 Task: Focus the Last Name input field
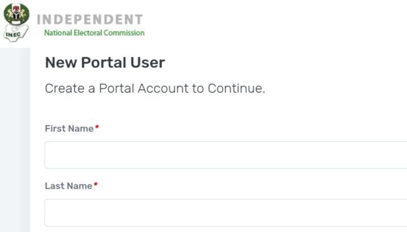(x=226, y=213)
